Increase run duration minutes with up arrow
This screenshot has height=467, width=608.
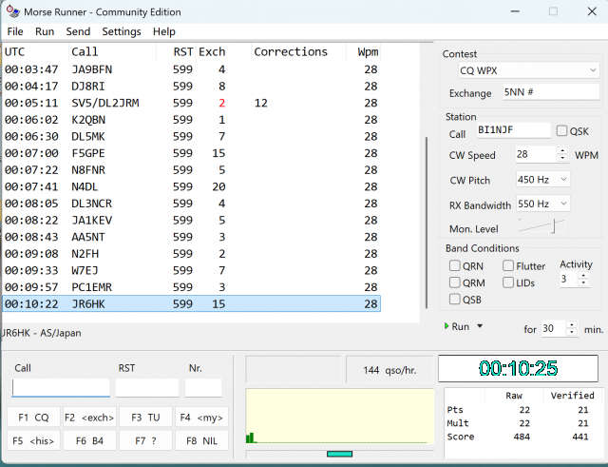[x=572, y=324]
